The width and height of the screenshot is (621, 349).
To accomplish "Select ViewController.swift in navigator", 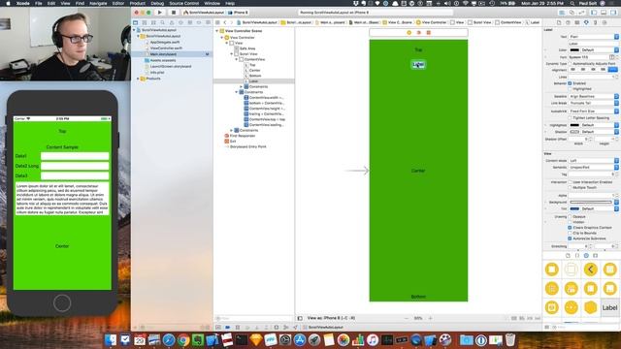I will coord(166,48).
